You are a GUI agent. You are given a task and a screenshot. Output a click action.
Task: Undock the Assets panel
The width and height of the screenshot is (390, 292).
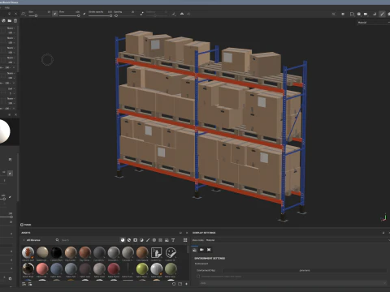pos(180,233)
